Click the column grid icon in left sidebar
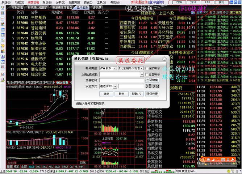This screenshot has width=242, height=174. pos(3,13)
